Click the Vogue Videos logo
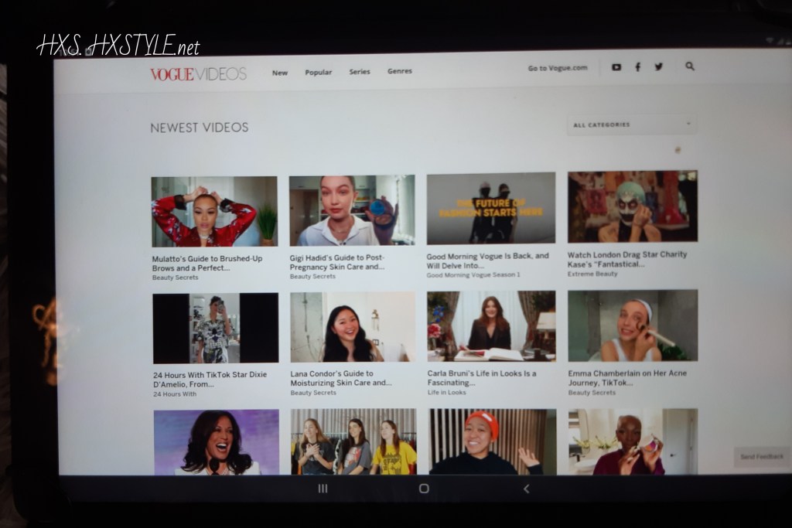The width and height of the screenshot is (792, 528). [x=198, y=73]
